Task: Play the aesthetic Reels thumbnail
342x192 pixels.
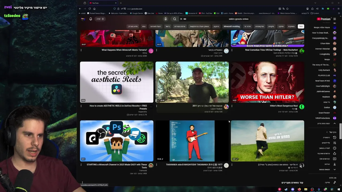Action: (x=117, y=82)
